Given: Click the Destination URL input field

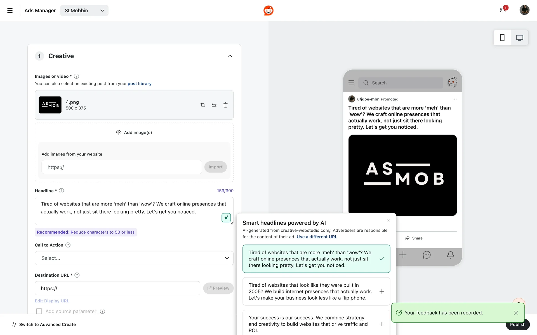Looking at the screenshot, I should 117,288.
